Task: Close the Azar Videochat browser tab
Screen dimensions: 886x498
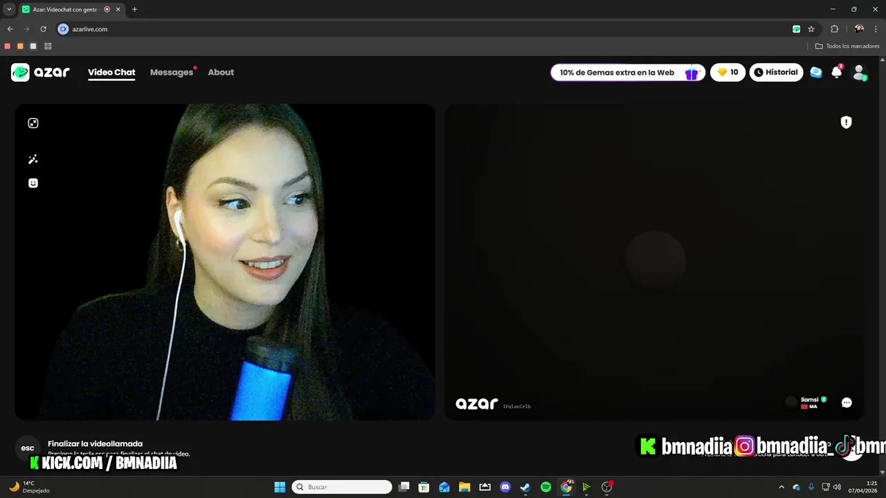Action: 118,10
